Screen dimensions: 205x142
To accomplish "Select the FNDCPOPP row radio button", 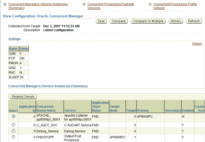I will [x=13, y=137].
